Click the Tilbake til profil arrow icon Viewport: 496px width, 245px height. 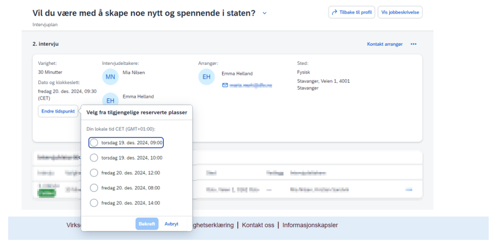click(334, 12)
